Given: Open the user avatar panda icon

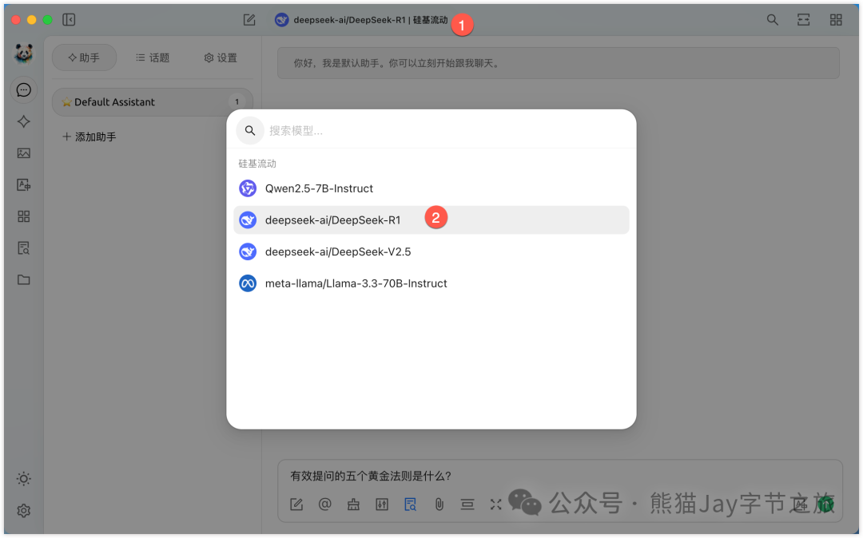Looking at the screenshot, I should [24, 53].
